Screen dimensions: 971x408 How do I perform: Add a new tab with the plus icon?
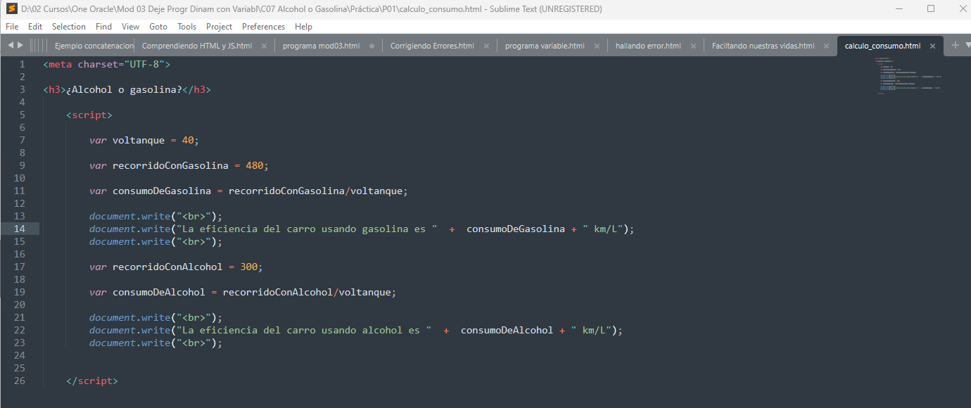pyautogui.click(x=955, y=45)
